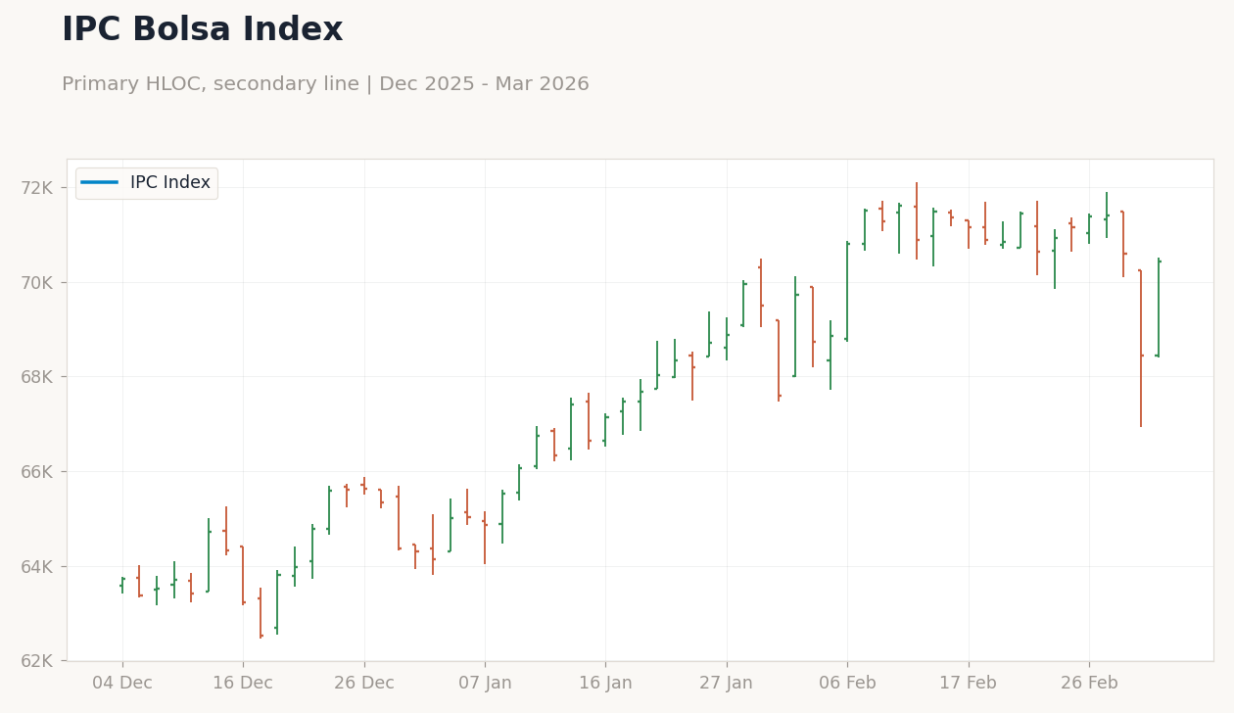Click the 07 Jan x-axis label

pos(485,684)
